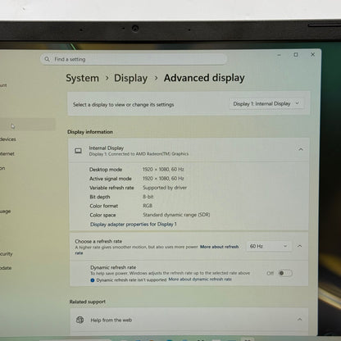Click the Supported by driver value
Viewport: 341px width, 341px height.
[x=165, y=188]
